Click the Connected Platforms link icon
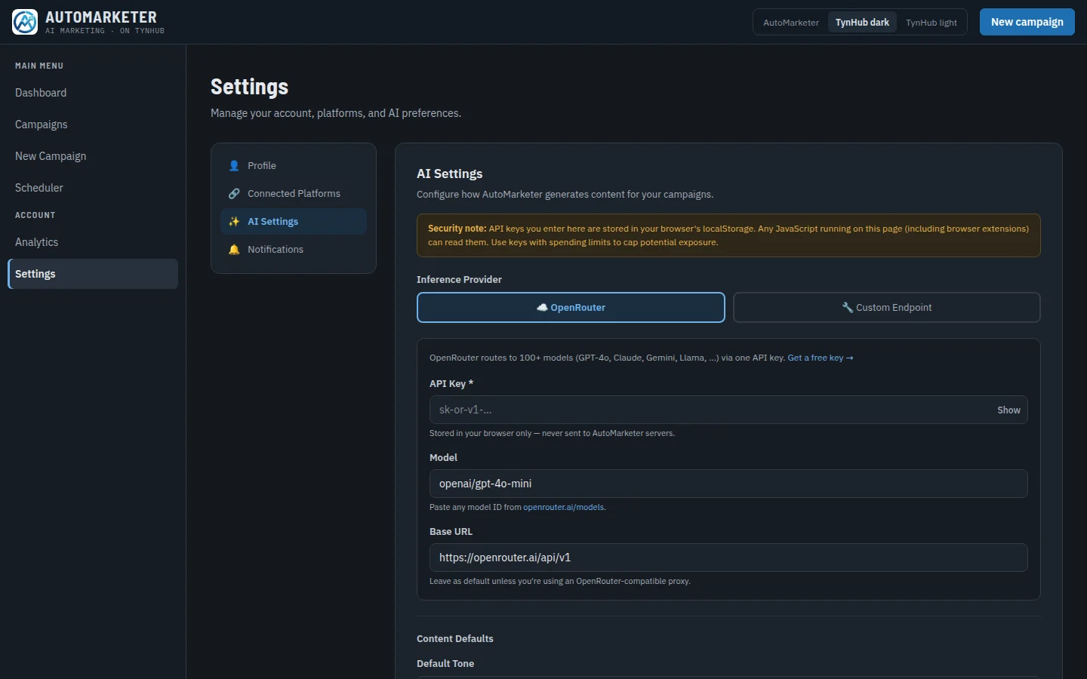This screenshot has width=1087, height=679. pyautogui.click(x=234, y=194)
